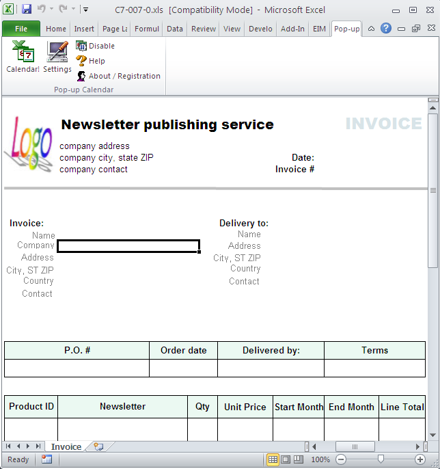The image size is (440, 469).
Task: Open Pop-up Calendar Help
Action: click(x=91, y=61)
